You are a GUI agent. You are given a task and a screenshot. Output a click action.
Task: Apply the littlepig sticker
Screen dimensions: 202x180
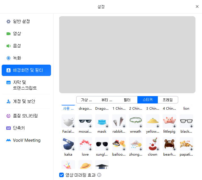[169, 121]
